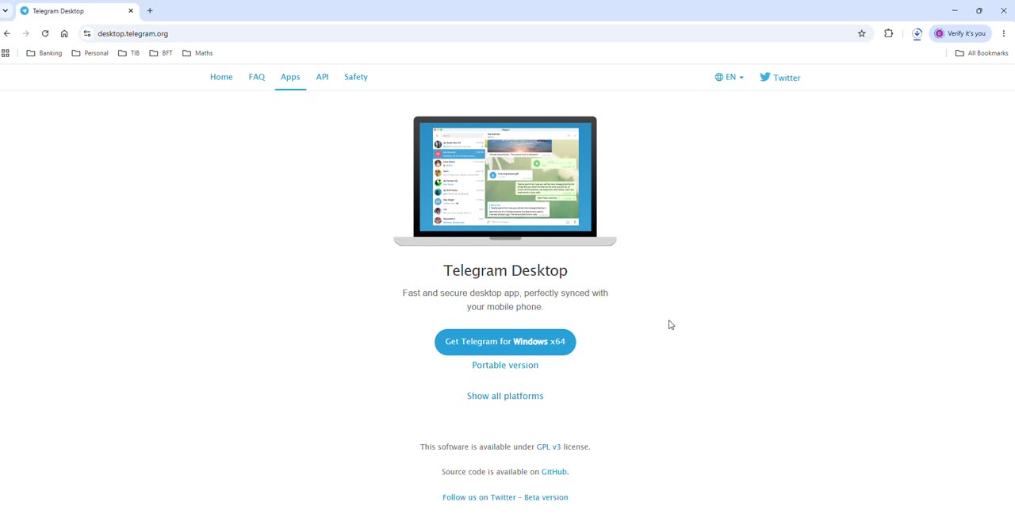Click the Verify it's you profile button
The image size is (1015, 525).
pyautogui.click(x=961, y=33)
